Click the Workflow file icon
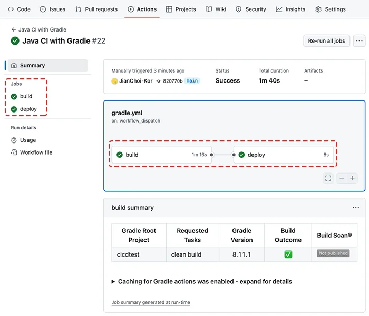The width and height of the screenshot is (369, 316). click(14, 152)
